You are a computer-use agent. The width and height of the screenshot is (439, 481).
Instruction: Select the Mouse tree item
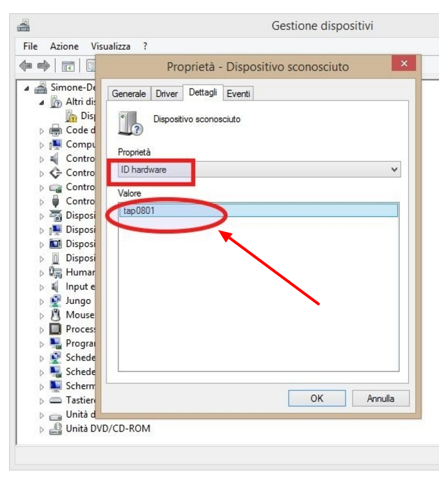tap(80, 315)
